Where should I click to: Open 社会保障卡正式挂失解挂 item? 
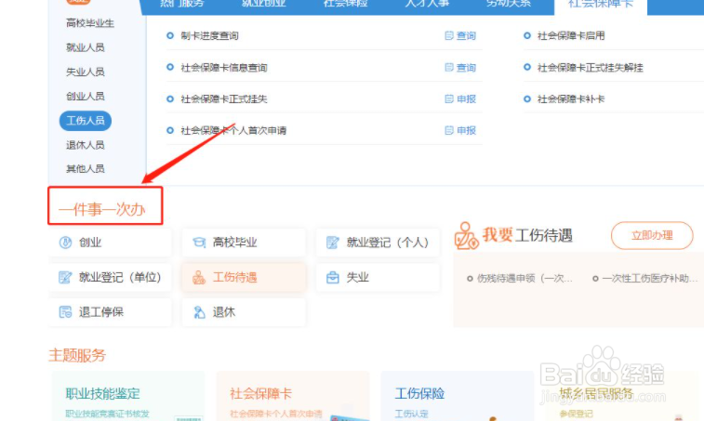point(590,67)
